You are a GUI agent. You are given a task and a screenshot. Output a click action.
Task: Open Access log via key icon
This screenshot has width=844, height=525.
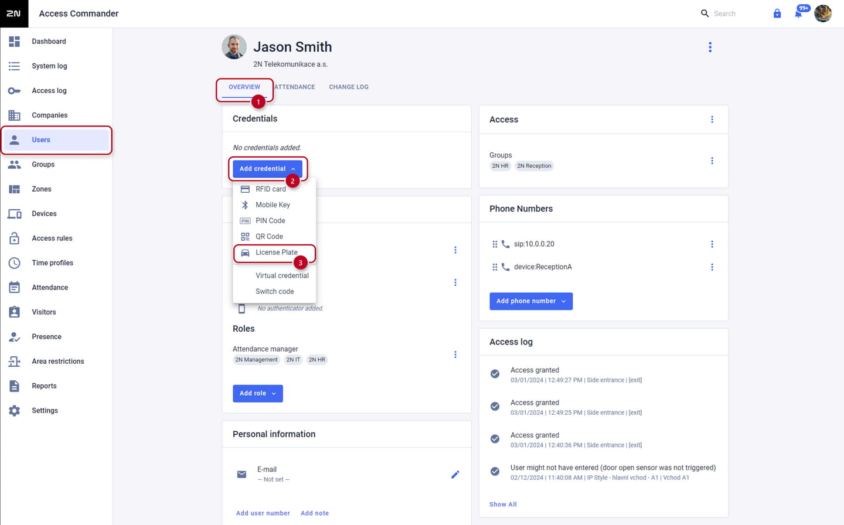(14, 91)
